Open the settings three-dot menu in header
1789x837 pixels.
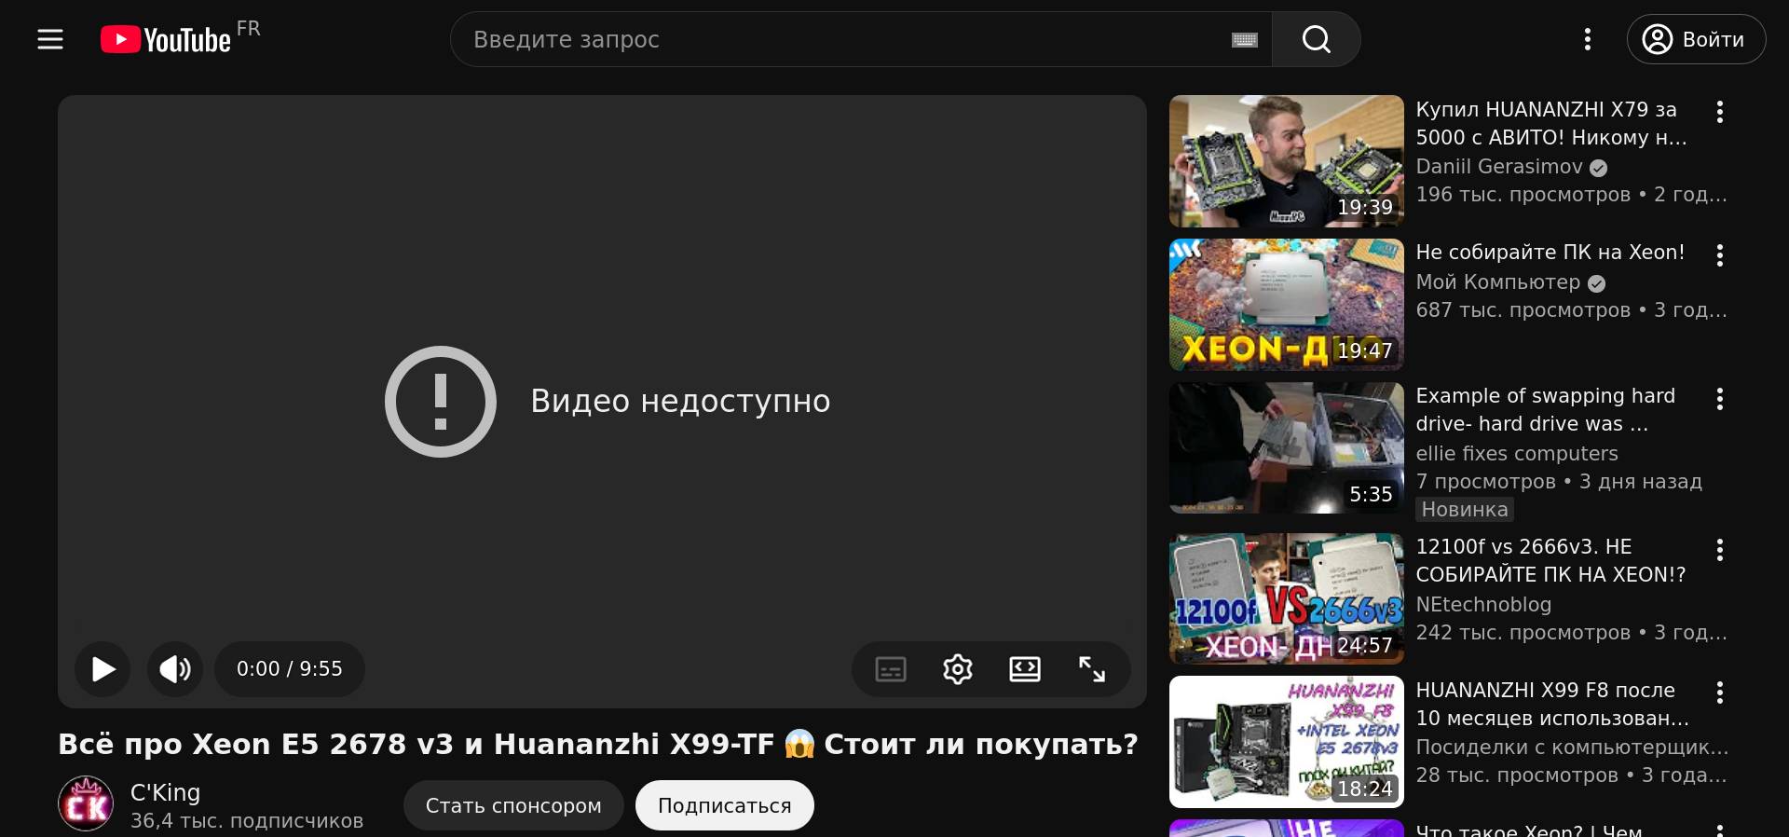(1588, 39)
